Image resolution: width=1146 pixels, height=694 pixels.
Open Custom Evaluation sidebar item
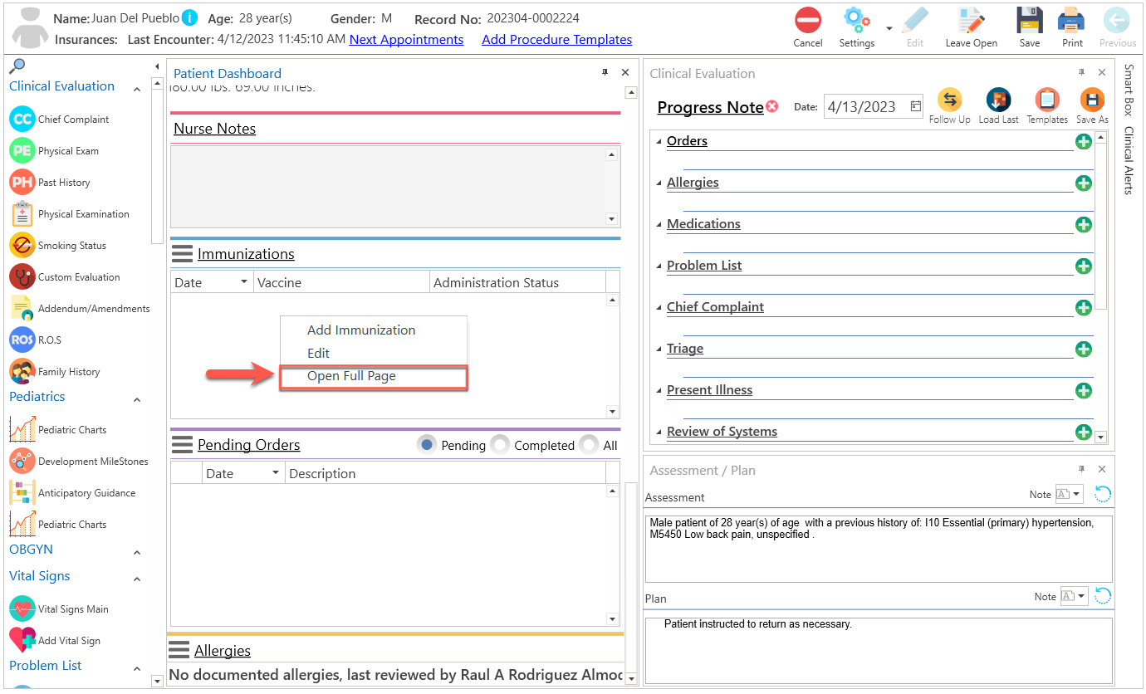(x=65, y=277)
